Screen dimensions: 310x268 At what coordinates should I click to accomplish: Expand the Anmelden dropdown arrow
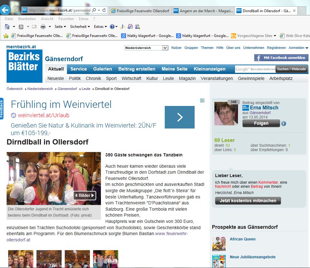click(x=307, y=48)
